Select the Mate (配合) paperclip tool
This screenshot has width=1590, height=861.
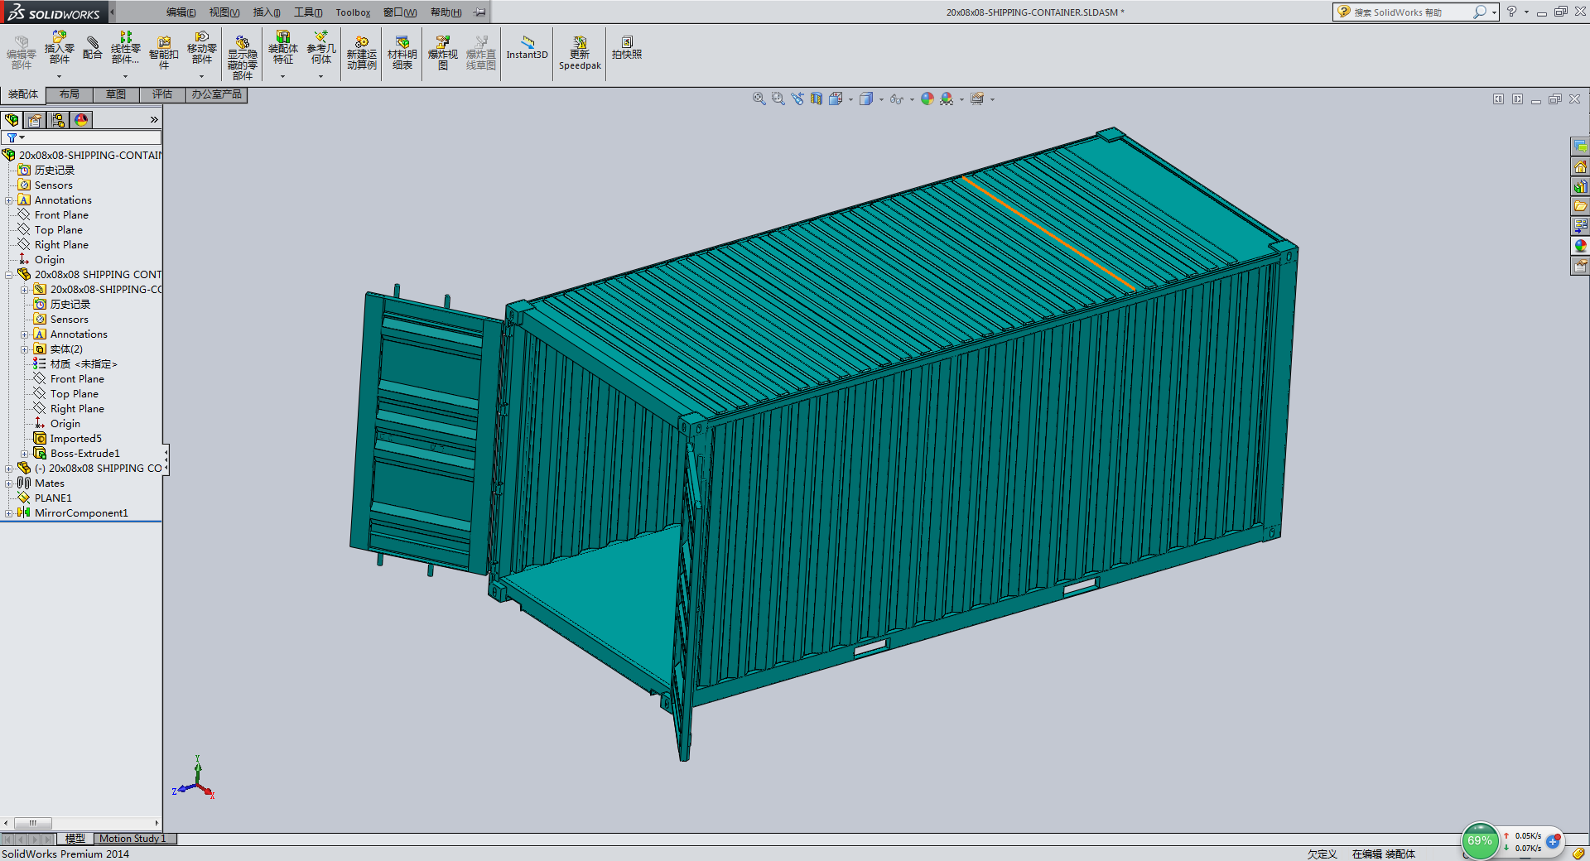pyautogui.click(x=93, y=48)
